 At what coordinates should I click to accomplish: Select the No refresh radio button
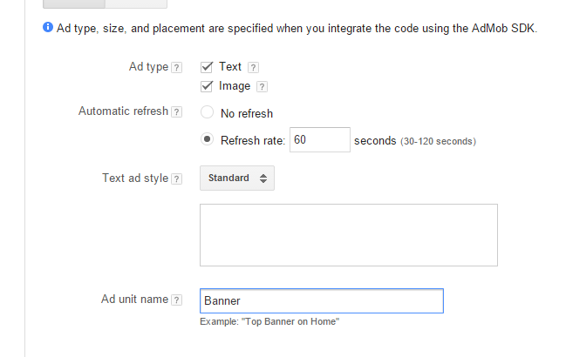(207, 112)
